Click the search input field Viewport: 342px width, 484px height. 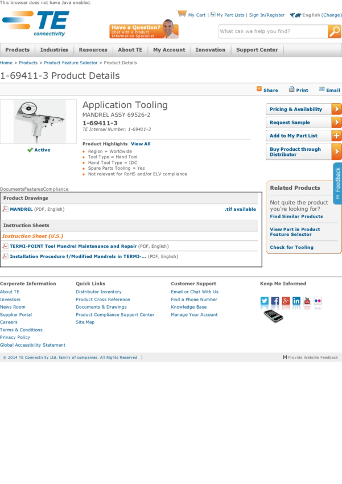(272, 32)
